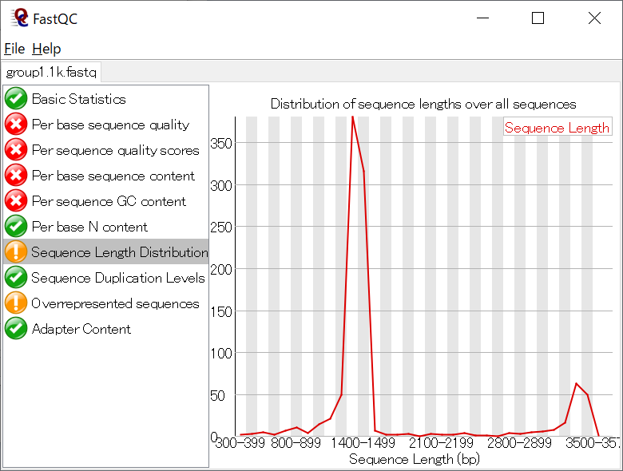623x471 pixels.
Task: Click the warning icon next to Overrepresented sequences
Action: 16,303
